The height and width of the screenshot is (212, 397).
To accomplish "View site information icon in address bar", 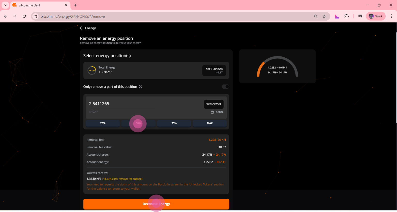I will pos(35,16).
